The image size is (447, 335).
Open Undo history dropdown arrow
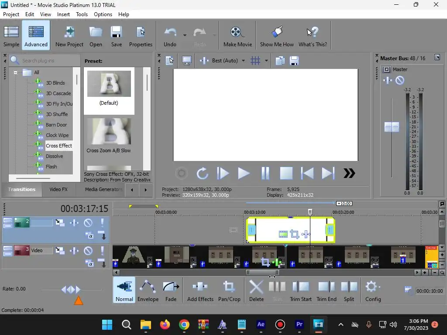pyautogui.click(x=185, y=35)
